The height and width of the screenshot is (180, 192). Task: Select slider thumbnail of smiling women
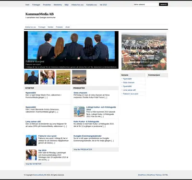(48, 77)
